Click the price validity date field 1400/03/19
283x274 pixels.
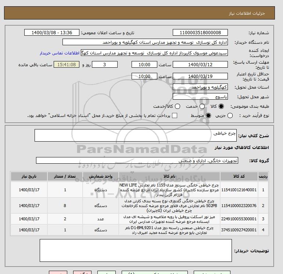click(200, 76)
